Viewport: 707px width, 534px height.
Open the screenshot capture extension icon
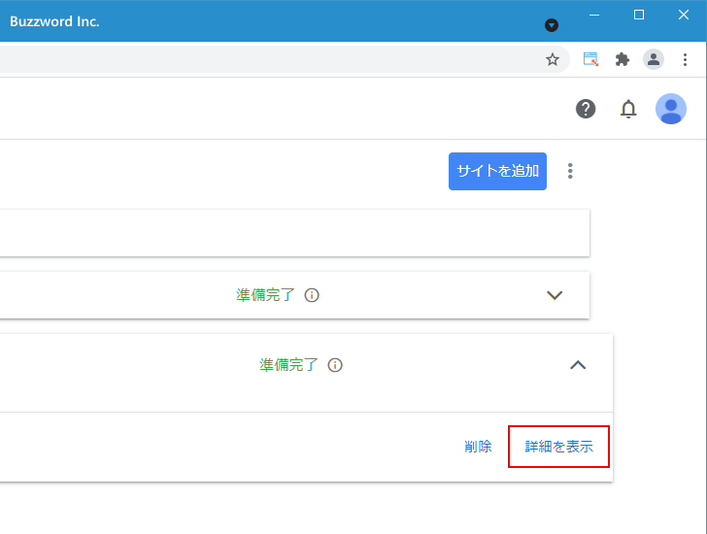(590, 59)
